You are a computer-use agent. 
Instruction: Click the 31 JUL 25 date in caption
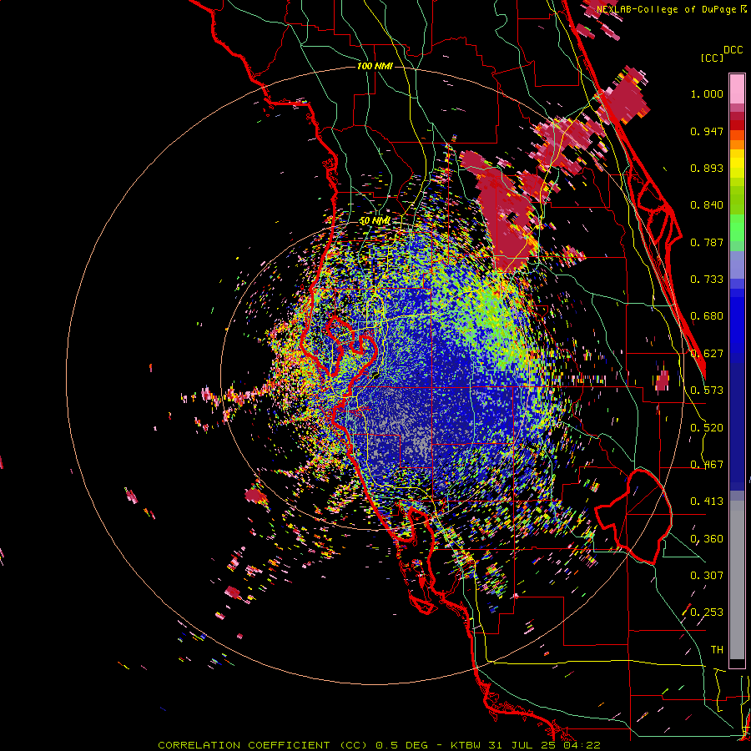click(x=523, y=745)
